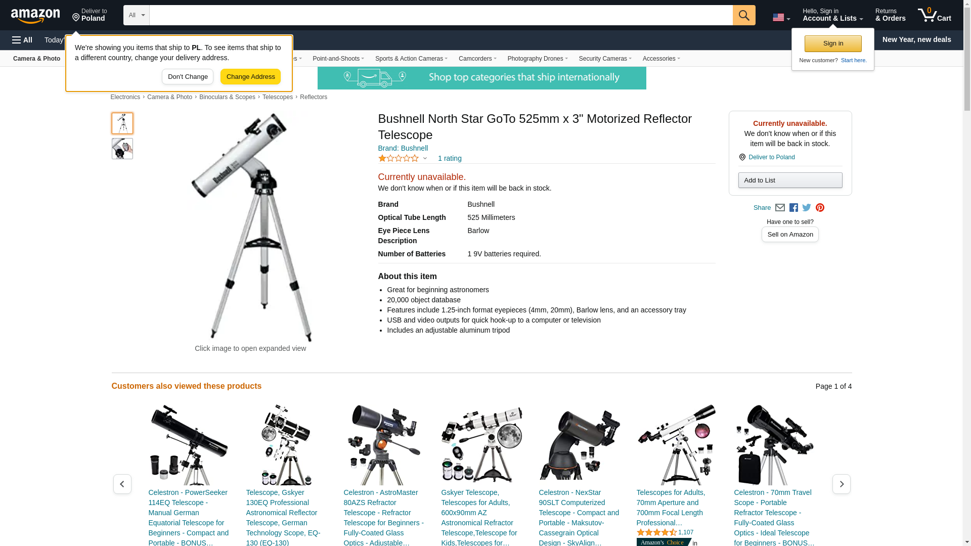Select the second product thumbnail image
971x546 pixels.
click(122, 149)
